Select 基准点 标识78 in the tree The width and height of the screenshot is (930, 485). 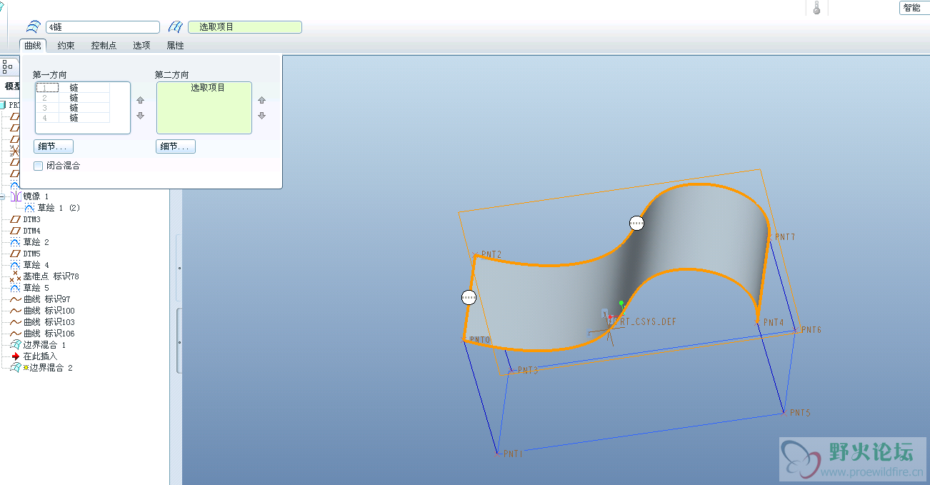click(x=51, y=276)
